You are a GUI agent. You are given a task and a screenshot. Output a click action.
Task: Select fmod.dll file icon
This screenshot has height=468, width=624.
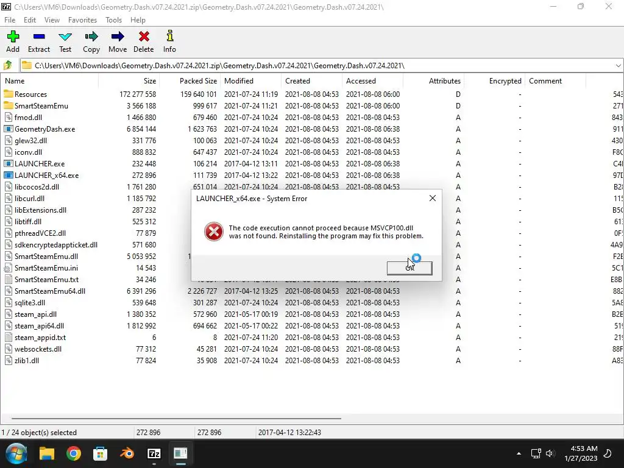tap(9, 118)
